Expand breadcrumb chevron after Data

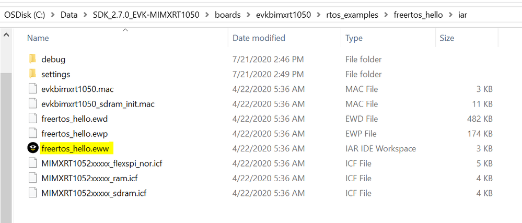pyautogui.click(x=85, y=15)
